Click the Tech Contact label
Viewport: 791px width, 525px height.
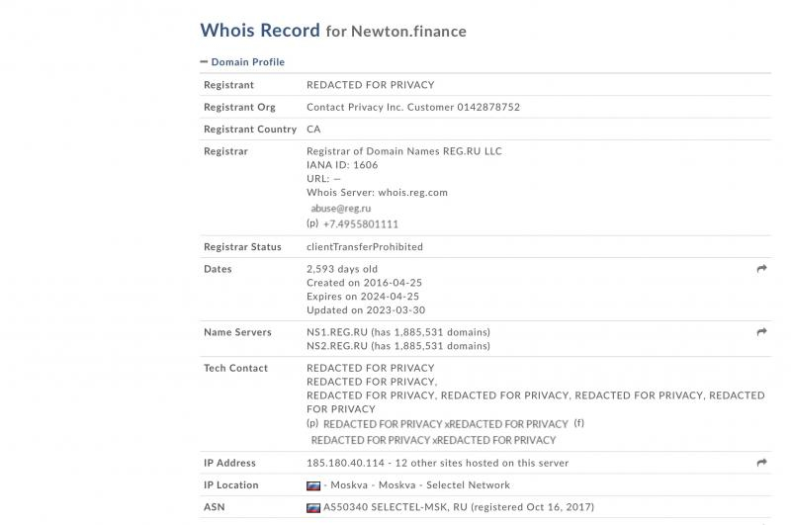click(235, 368)
